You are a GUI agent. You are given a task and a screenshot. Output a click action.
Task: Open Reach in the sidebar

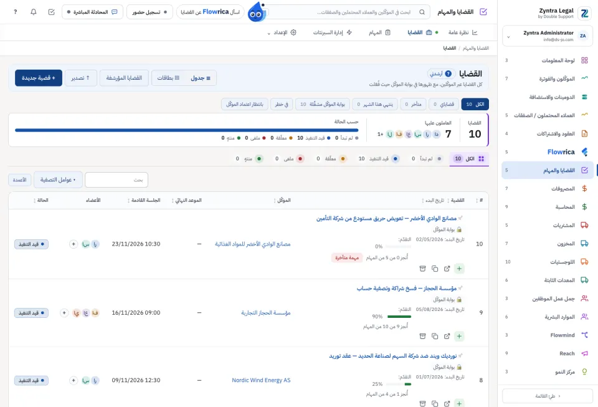pos(548,353)
